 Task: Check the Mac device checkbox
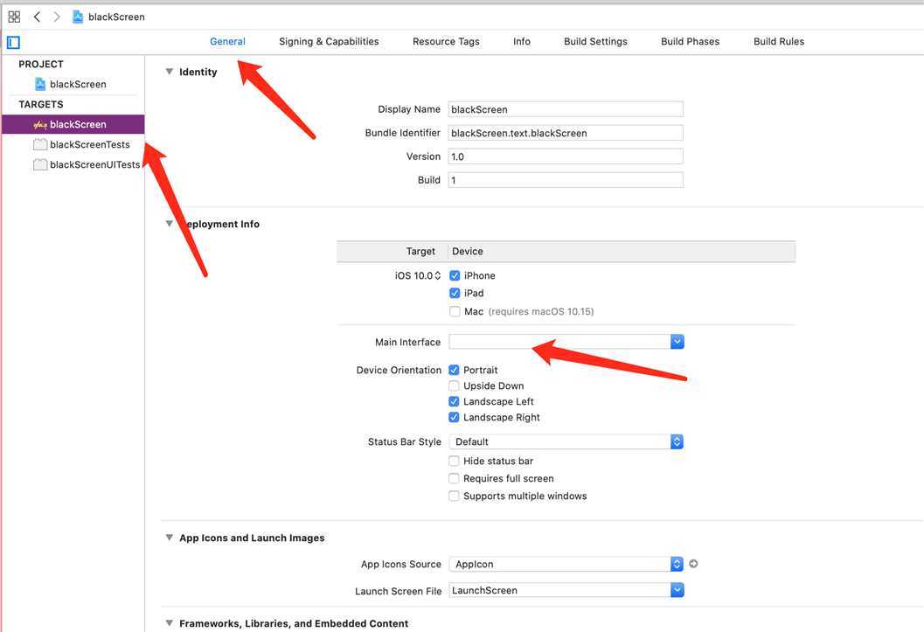(455, 311)
